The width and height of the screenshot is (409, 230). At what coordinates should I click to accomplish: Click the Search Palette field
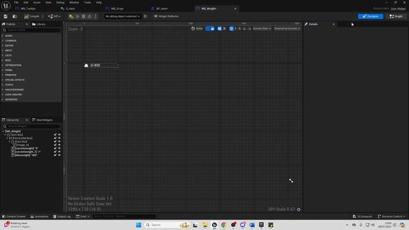click(x=31, y=30)
